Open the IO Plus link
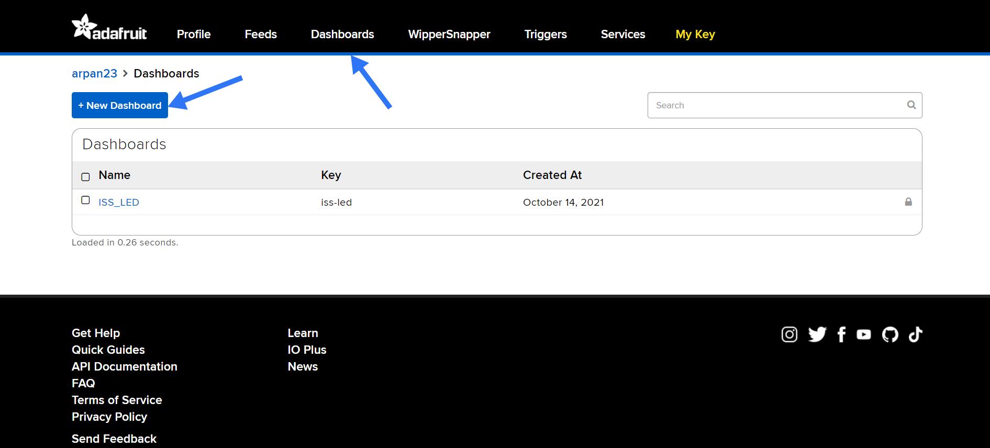Viewport: 990px width, 448px height. (307, 350)
